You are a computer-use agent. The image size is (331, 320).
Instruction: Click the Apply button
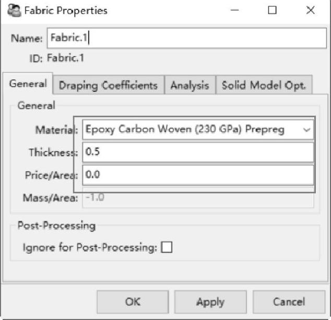[210, 302]
